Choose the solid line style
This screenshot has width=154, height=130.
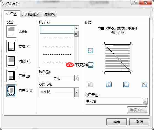click(57, 30)
